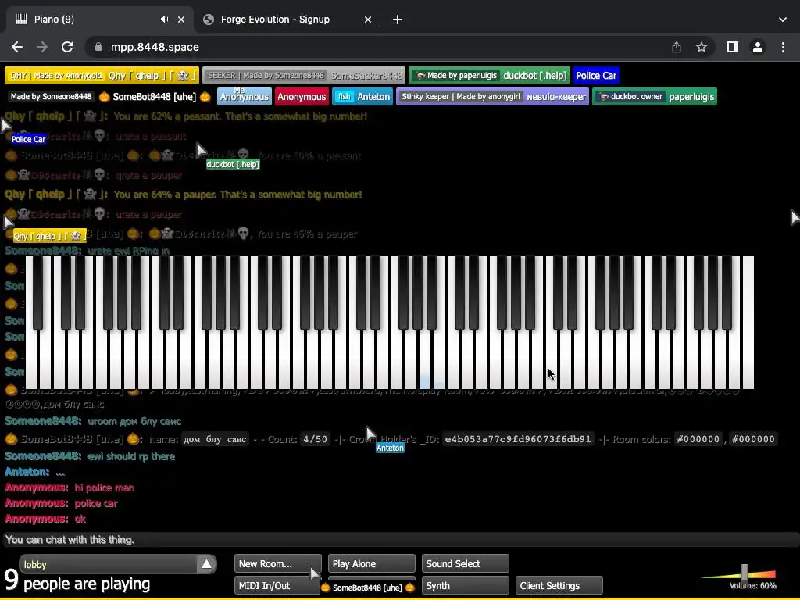
Task: Go back with the browser back arrow
Action: coord(17,47)
